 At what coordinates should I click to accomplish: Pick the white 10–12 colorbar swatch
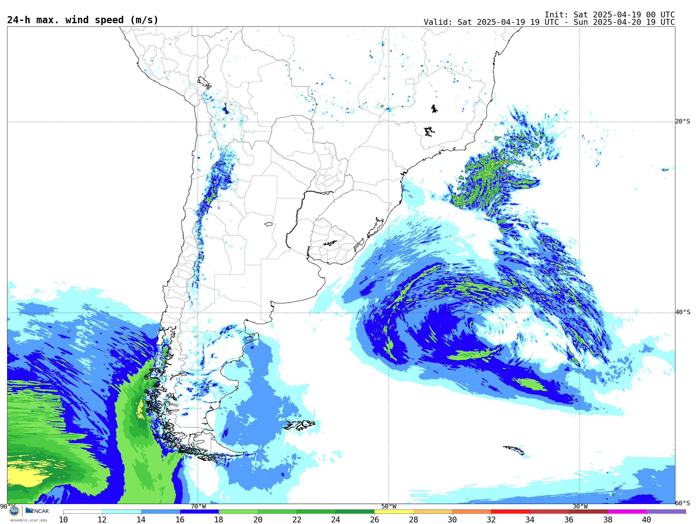point(83,512)
